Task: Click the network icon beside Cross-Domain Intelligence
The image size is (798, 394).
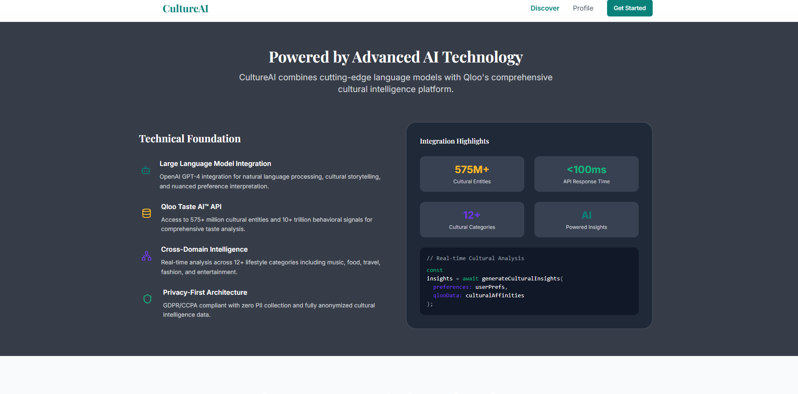Action: click(x=147, y=256)
